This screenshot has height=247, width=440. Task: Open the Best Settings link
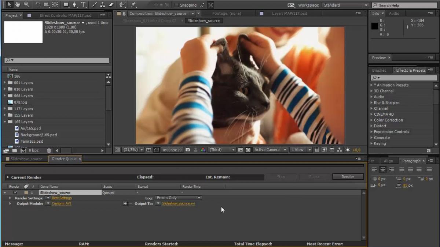(62, 198)
